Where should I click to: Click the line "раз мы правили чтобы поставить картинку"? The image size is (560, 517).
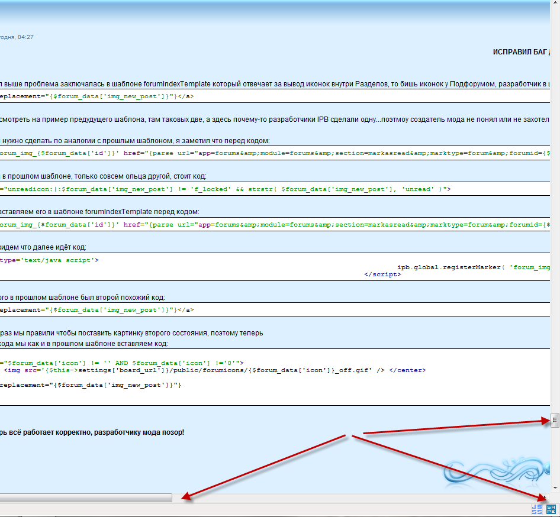click(x=131, y=333)
